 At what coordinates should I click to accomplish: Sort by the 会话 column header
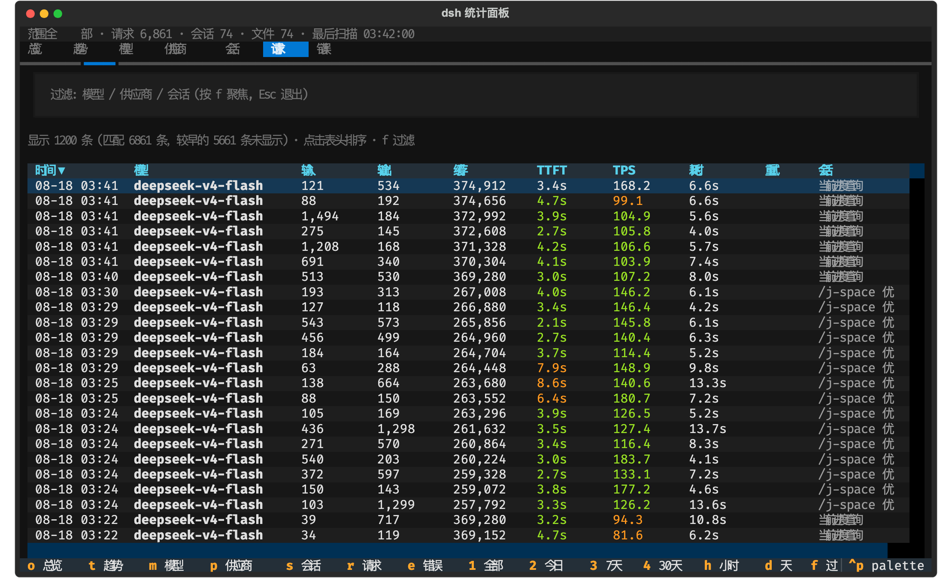pos(826,171)
